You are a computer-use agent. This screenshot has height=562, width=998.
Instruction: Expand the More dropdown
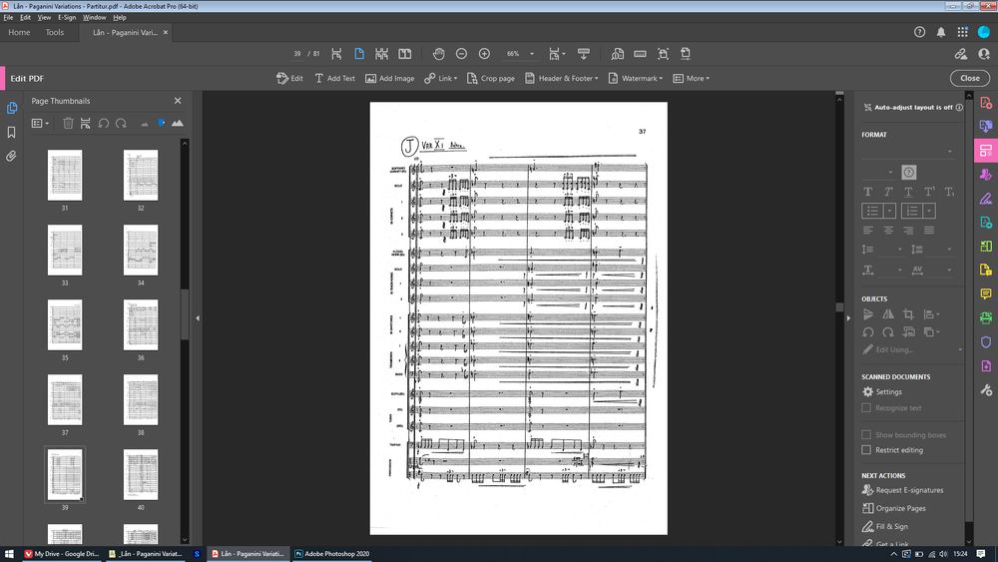click(692, 78)
